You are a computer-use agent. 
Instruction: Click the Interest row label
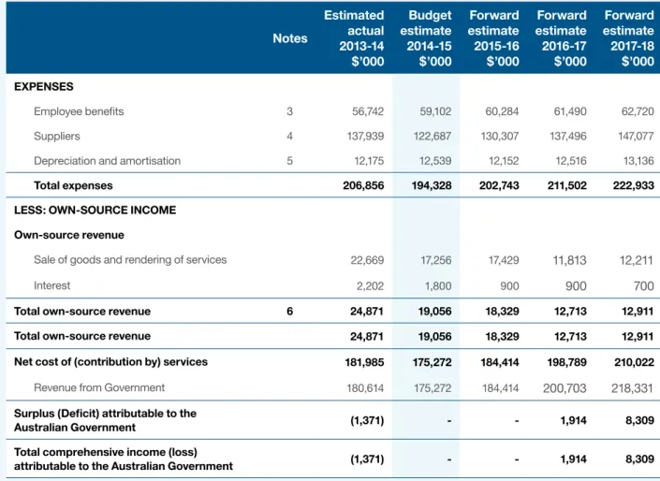pyautogui.click(x=51, y=285)
